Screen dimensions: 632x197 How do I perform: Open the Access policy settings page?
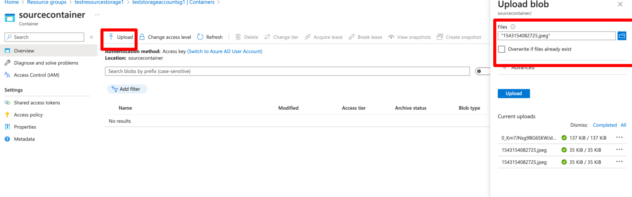click(x=28, y=115)
